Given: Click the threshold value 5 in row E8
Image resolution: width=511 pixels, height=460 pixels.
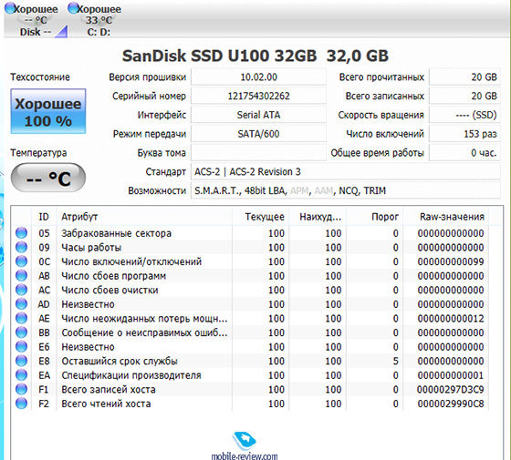Looking at the screenshot, I should click(x=395, y=361).
